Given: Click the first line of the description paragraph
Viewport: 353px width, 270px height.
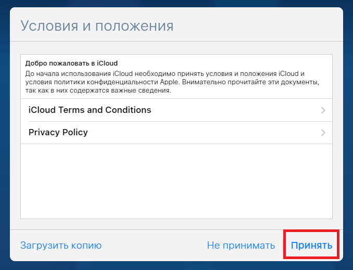Looking at the screenshot, I should (165, 73).
